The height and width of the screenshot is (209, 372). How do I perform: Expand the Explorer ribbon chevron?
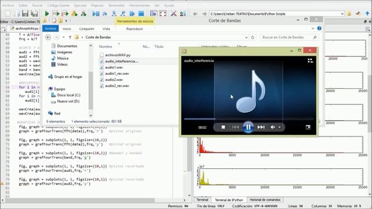coord(313,28)
